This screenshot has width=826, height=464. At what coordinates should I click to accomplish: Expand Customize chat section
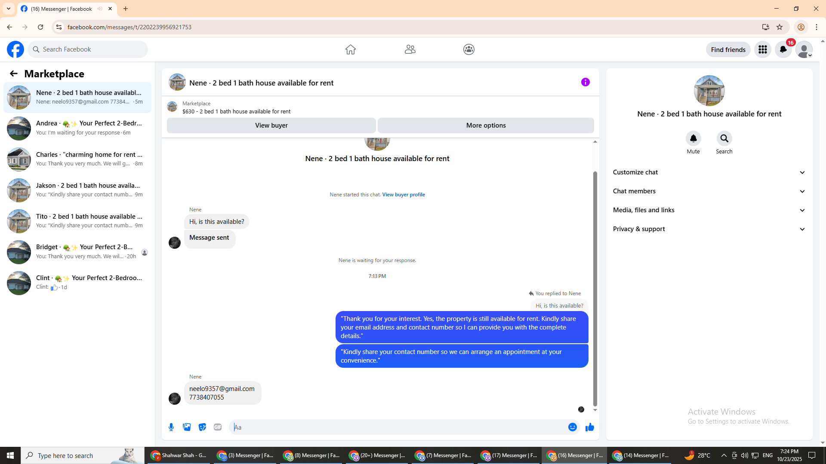point(709,172)
